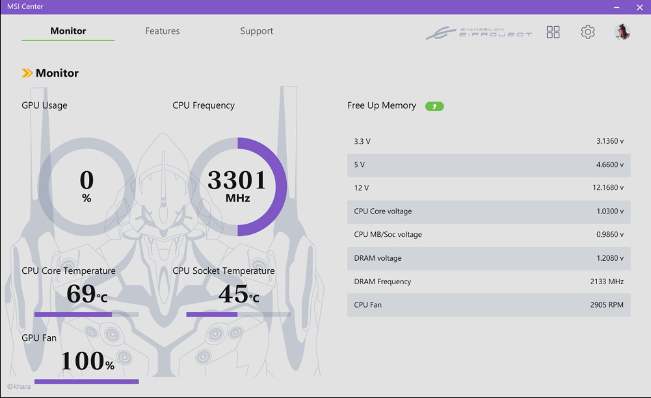The height and width of the screenshot is (398, 651).
Task: Click the 2133 MHz value
Action: pos(607,282)
